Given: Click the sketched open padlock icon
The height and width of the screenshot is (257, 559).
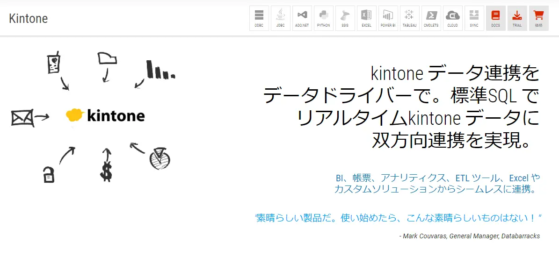Looking at the screenshot, I should point(49,174).
